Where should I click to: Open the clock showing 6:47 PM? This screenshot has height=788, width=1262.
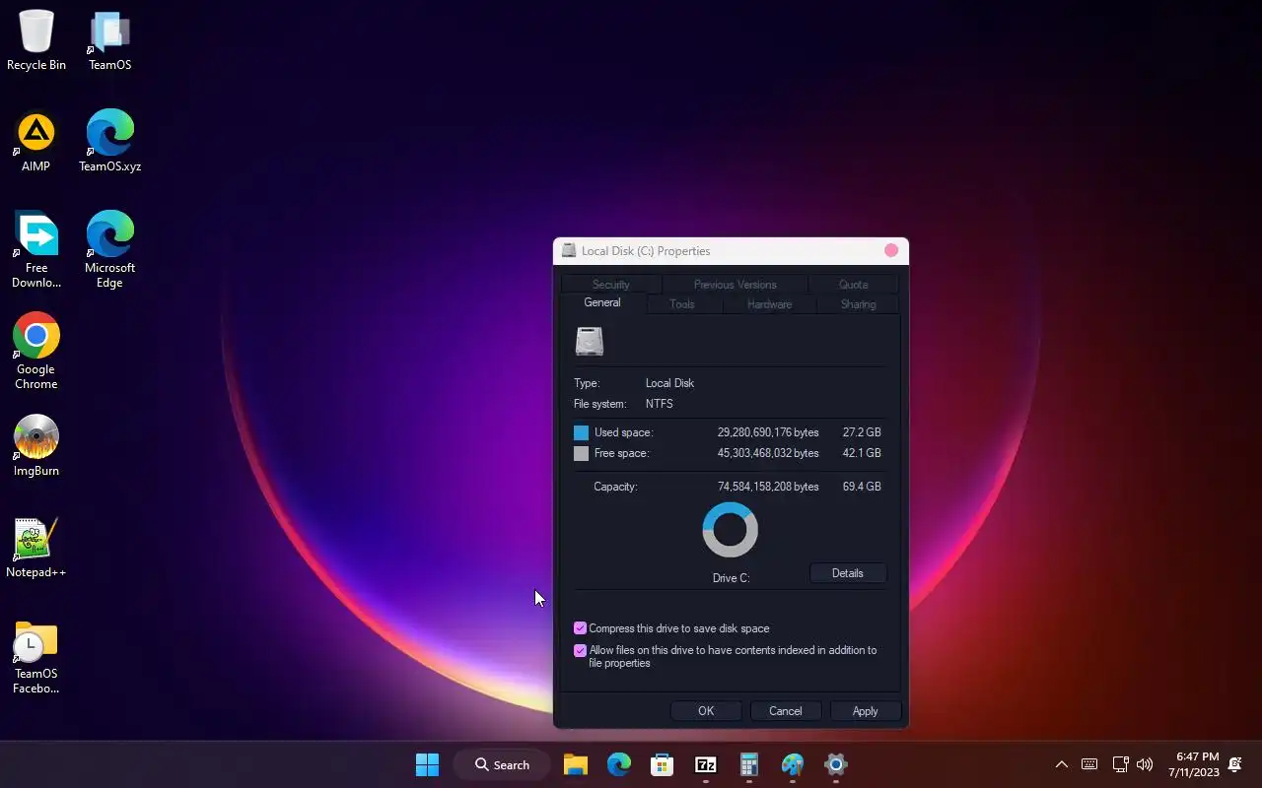coord(1194,764)
